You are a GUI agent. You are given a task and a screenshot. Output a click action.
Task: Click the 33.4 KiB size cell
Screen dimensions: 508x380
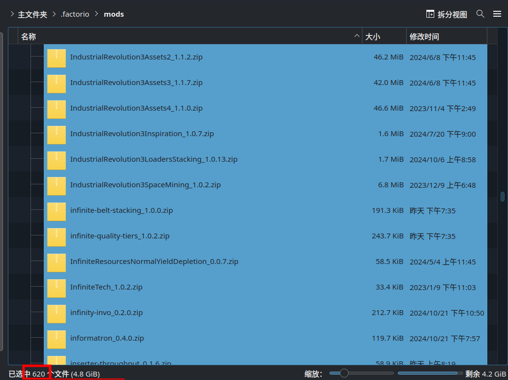[390, 288]
